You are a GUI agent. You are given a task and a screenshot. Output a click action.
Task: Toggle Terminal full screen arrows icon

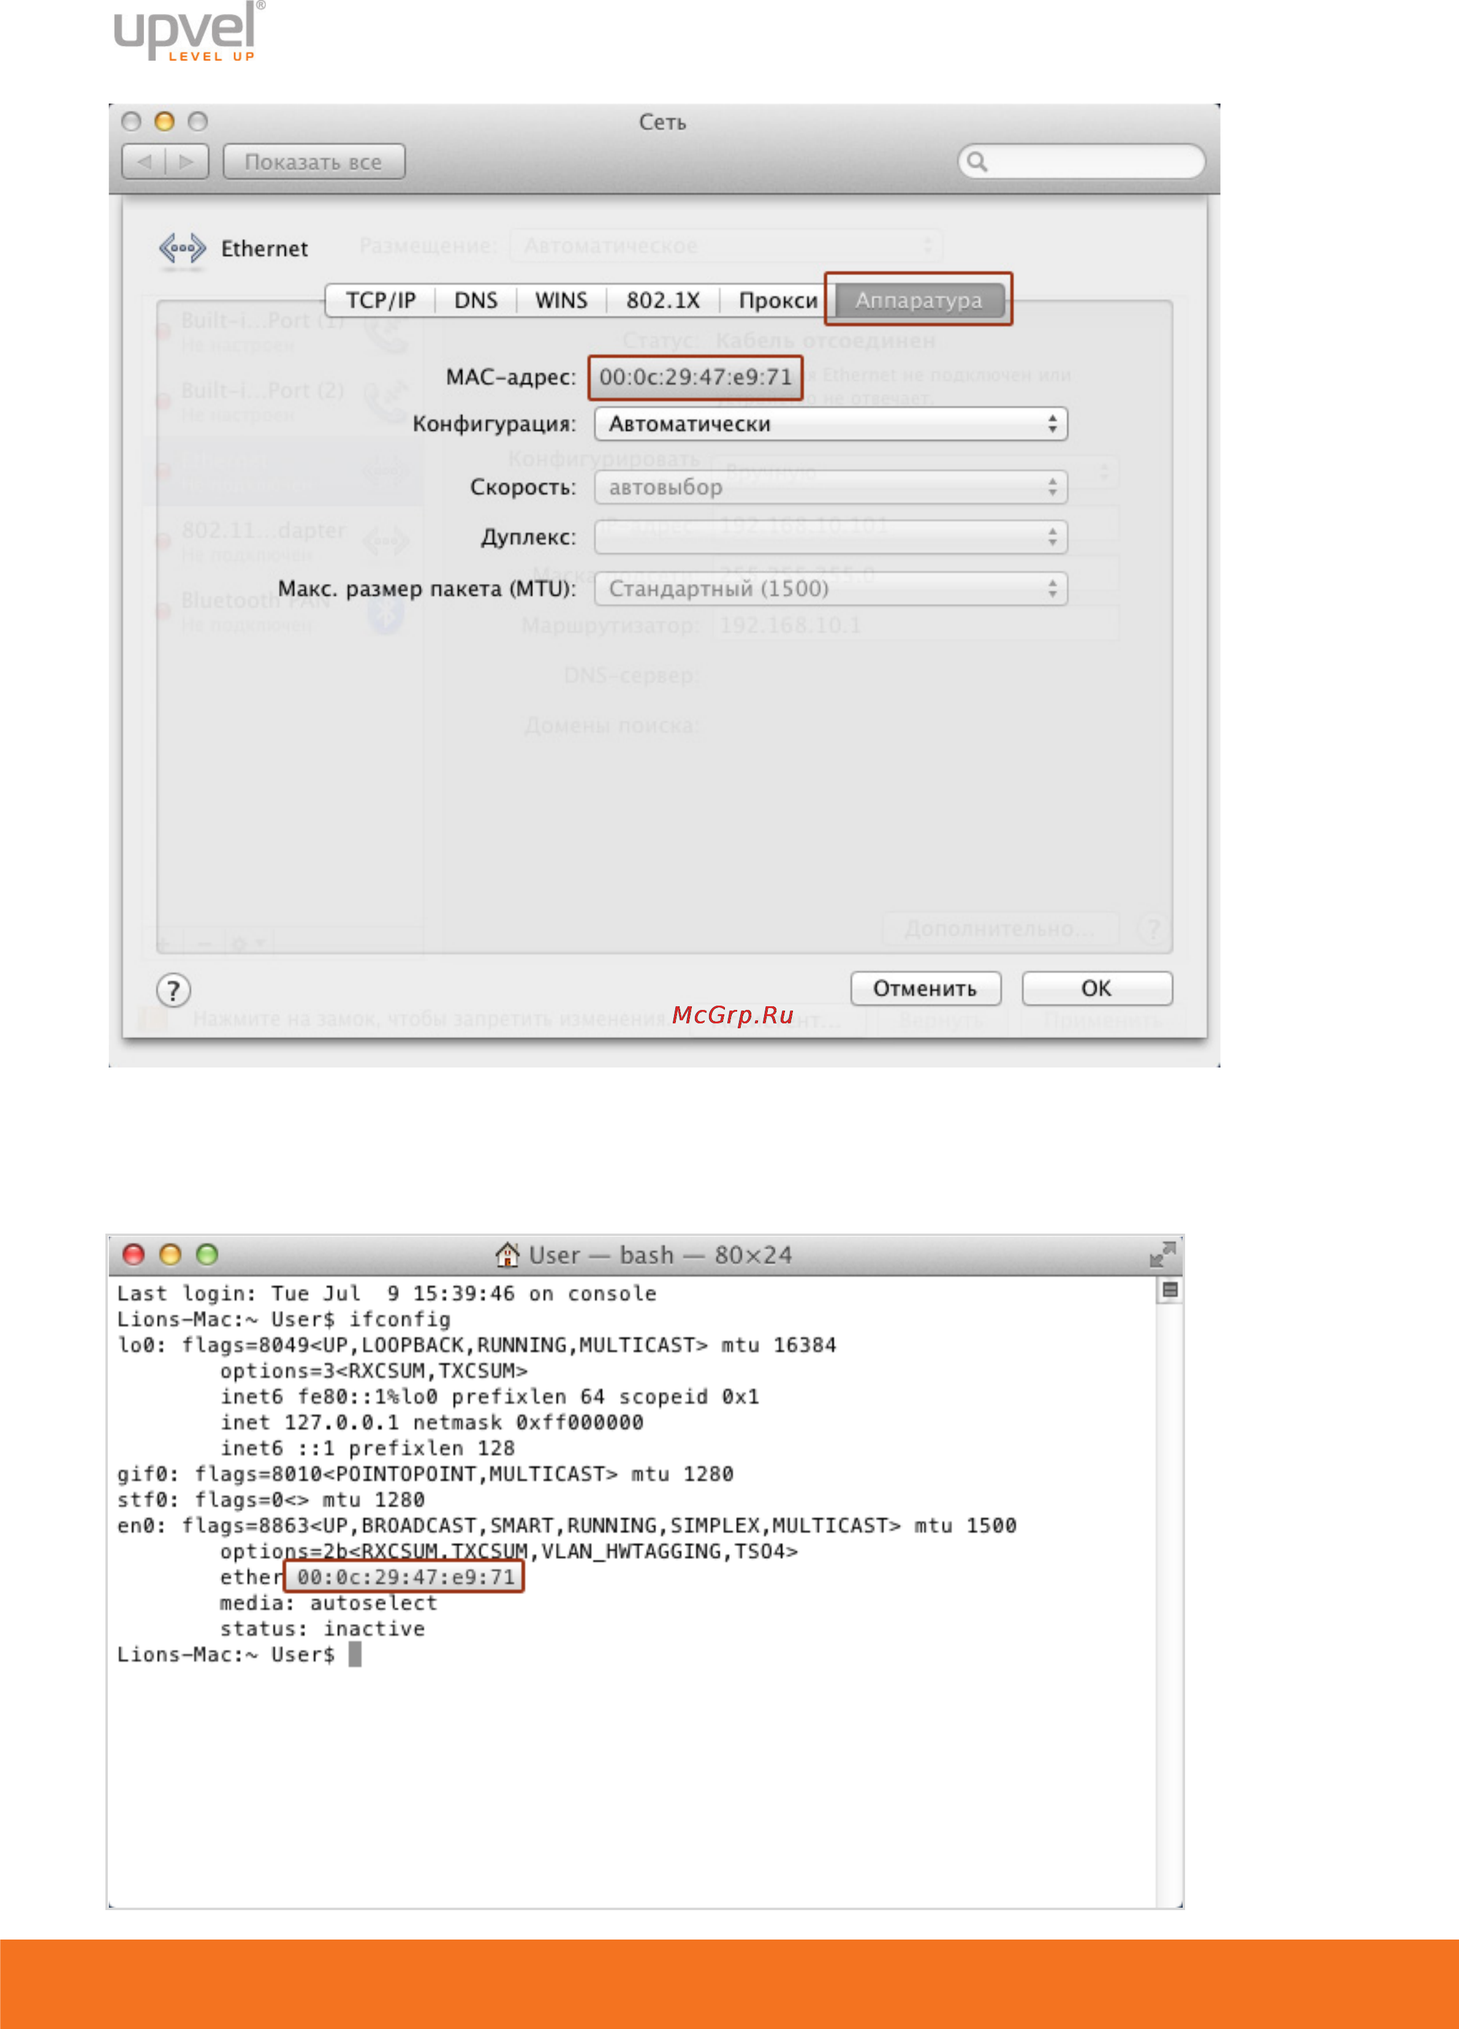[1163, 1254]
